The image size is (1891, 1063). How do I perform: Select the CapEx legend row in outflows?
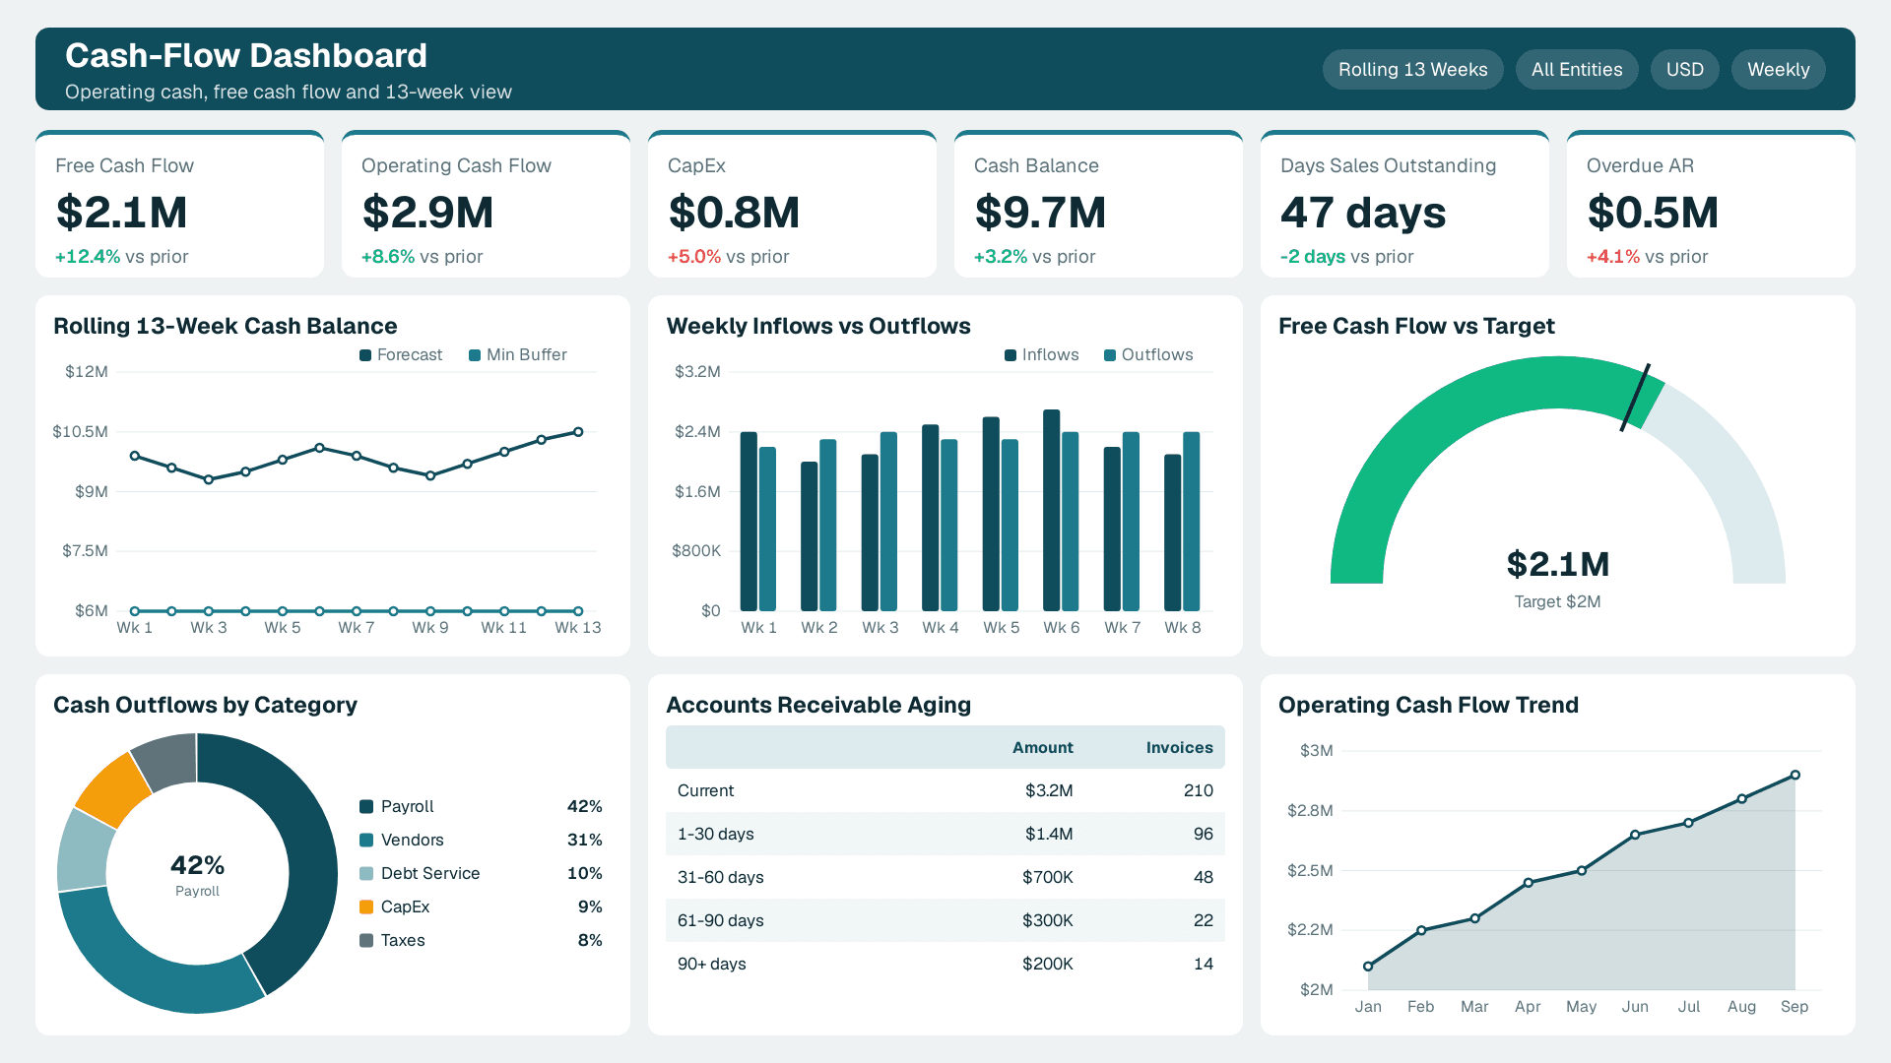481,907
